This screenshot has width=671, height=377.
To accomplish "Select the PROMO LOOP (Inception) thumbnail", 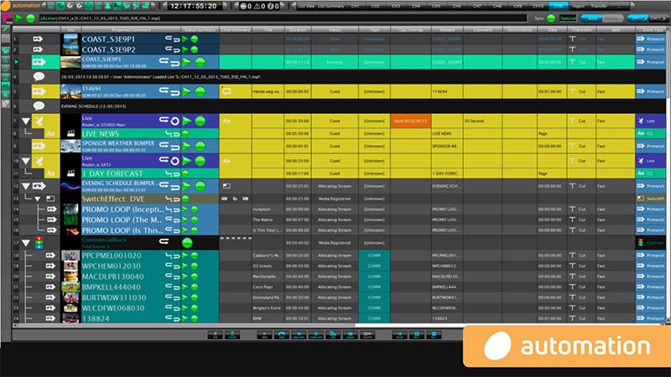I will click(70, 209).
